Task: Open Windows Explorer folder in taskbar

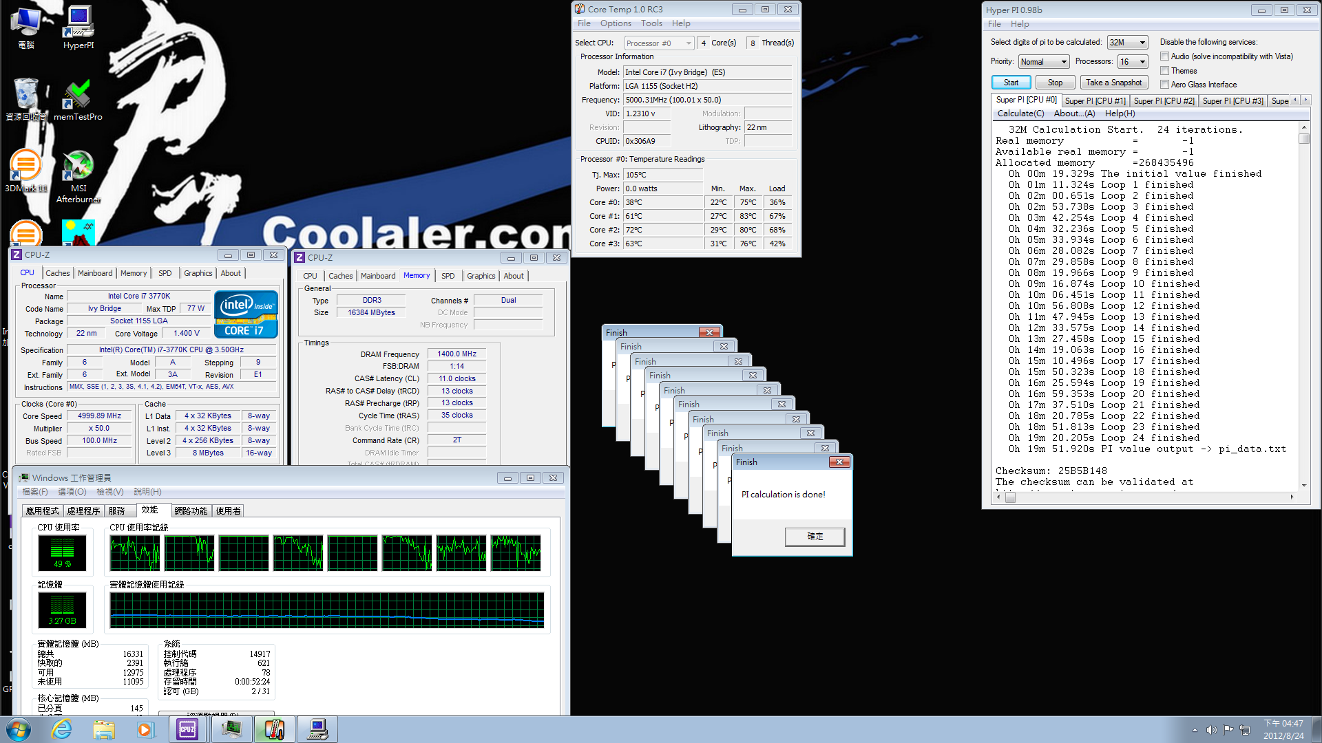Action: 104,729
